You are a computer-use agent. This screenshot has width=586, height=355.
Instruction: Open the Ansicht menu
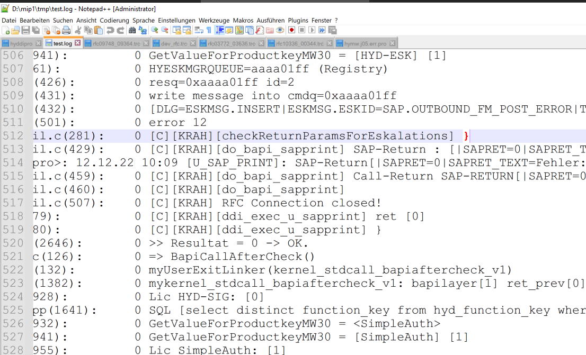[x=86, y=20]
